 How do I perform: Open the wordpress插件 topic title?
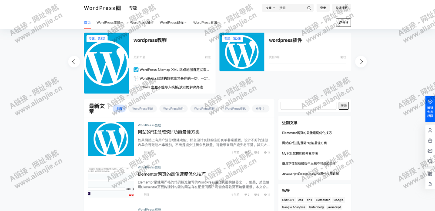285,40
